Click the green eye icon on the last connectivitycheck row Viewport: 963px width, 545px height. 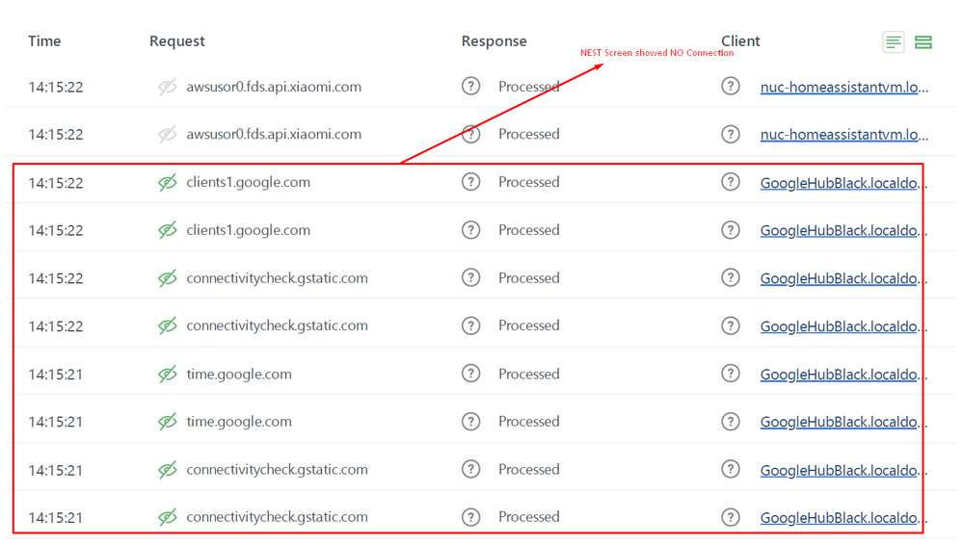[x=168, y=517]
